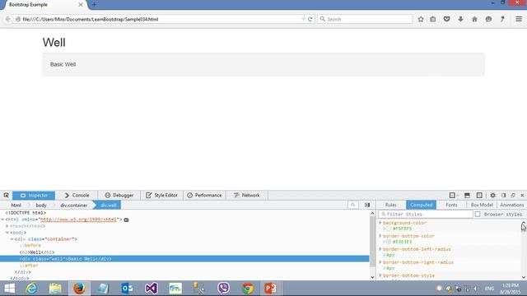Image resolution: width=527 pixels, height=296 pixels.
Task: Open devtools settings gear
Action: (x=492, y=196)
